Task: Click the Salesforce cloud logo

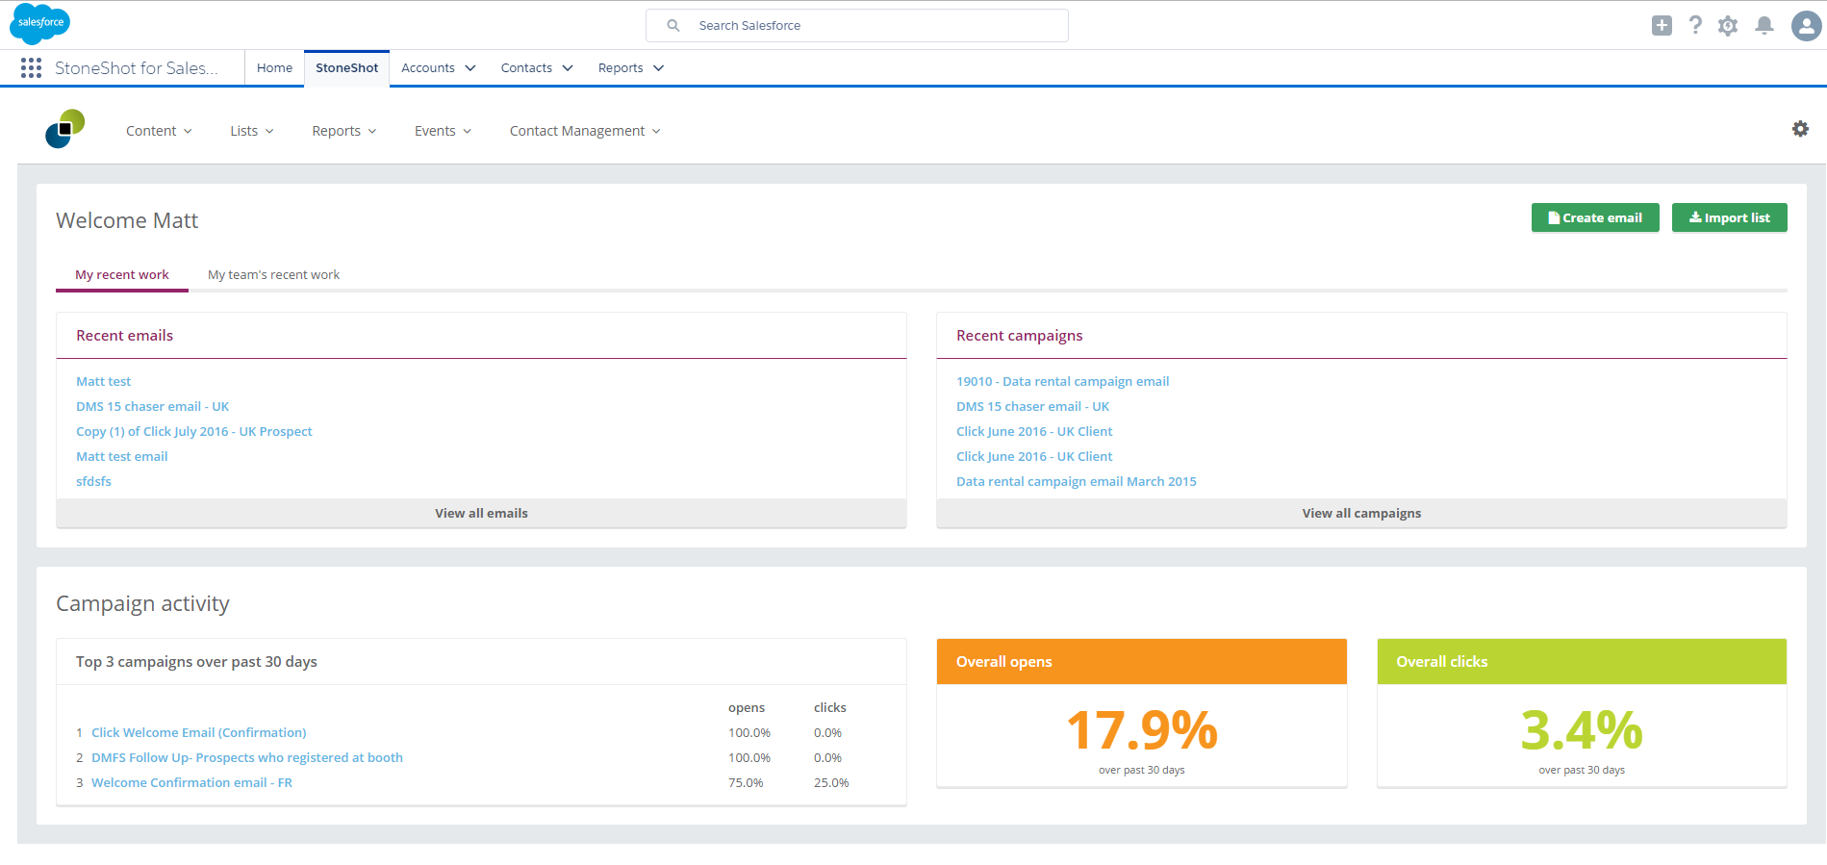Action: pyautogui.click(x=39, y=24)
